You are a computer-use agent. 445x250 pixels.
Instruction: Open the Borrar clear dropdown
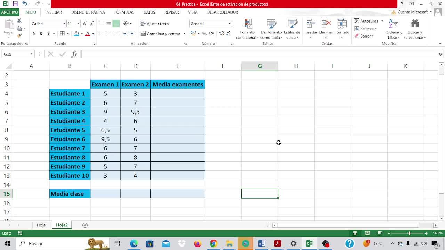pos(364,36)
